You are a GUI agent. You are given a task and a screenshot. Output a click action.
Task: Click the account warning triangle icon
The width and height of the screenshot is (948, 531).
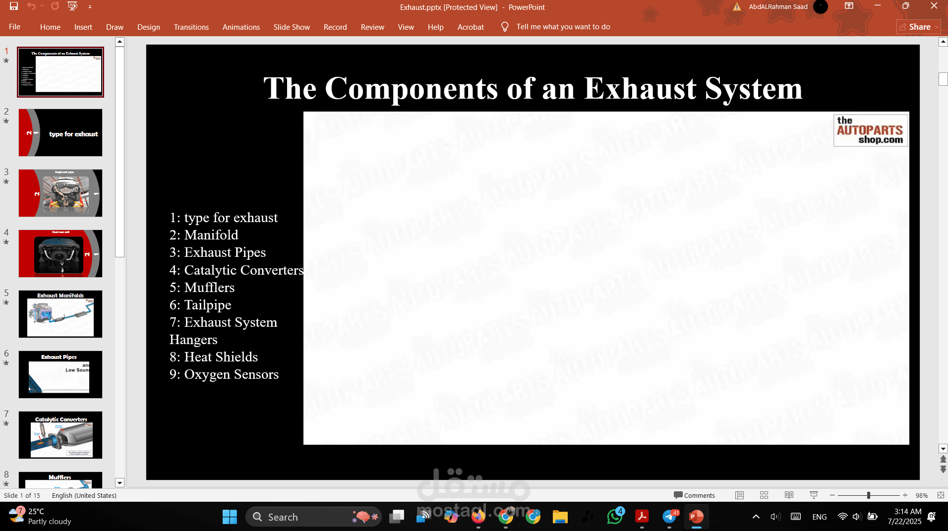737,7
